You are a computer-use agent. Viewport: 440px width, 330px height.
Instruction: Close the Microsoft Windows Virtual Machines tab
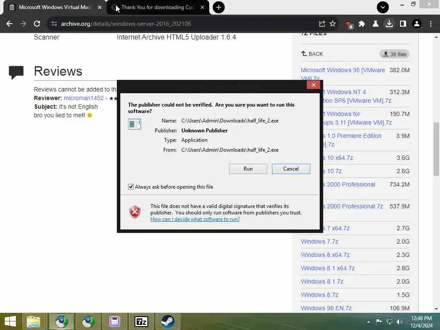coord(100,7)
